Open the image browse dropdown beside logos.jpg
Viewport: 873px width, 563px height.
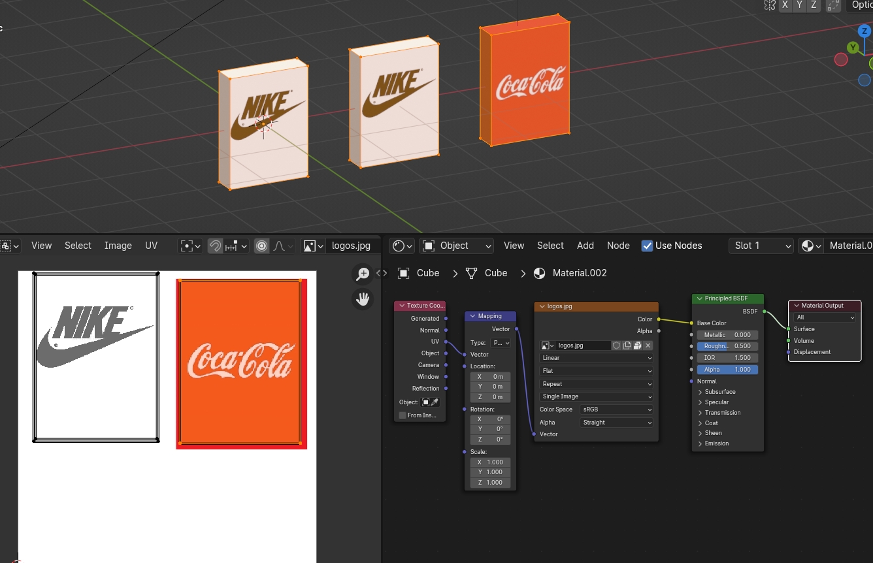point(314,246)
